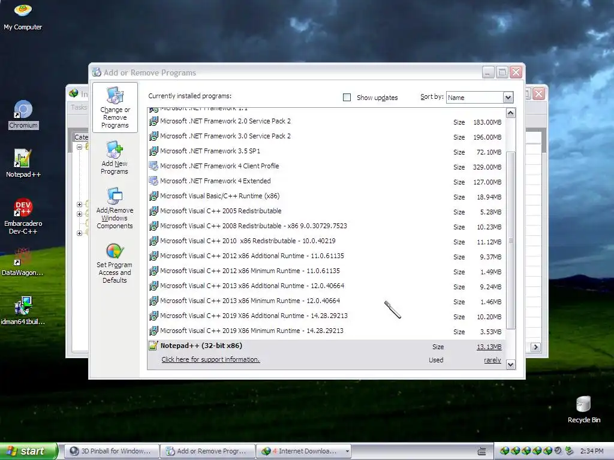614x460 pixels.
Task: Select Visual C++ 2013 x86 Minimum Runtime
Action: click(x=327, y=301)
